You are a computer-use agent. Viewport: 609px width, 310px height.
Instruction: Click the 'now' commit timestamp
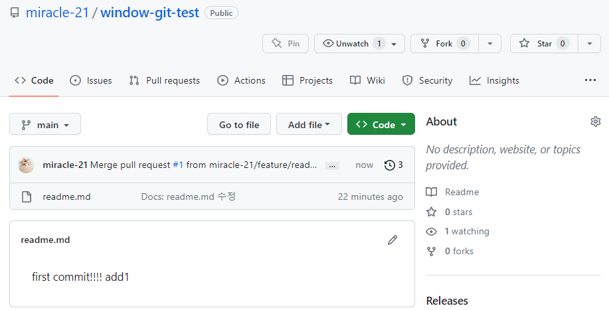(x=365, y=165)
